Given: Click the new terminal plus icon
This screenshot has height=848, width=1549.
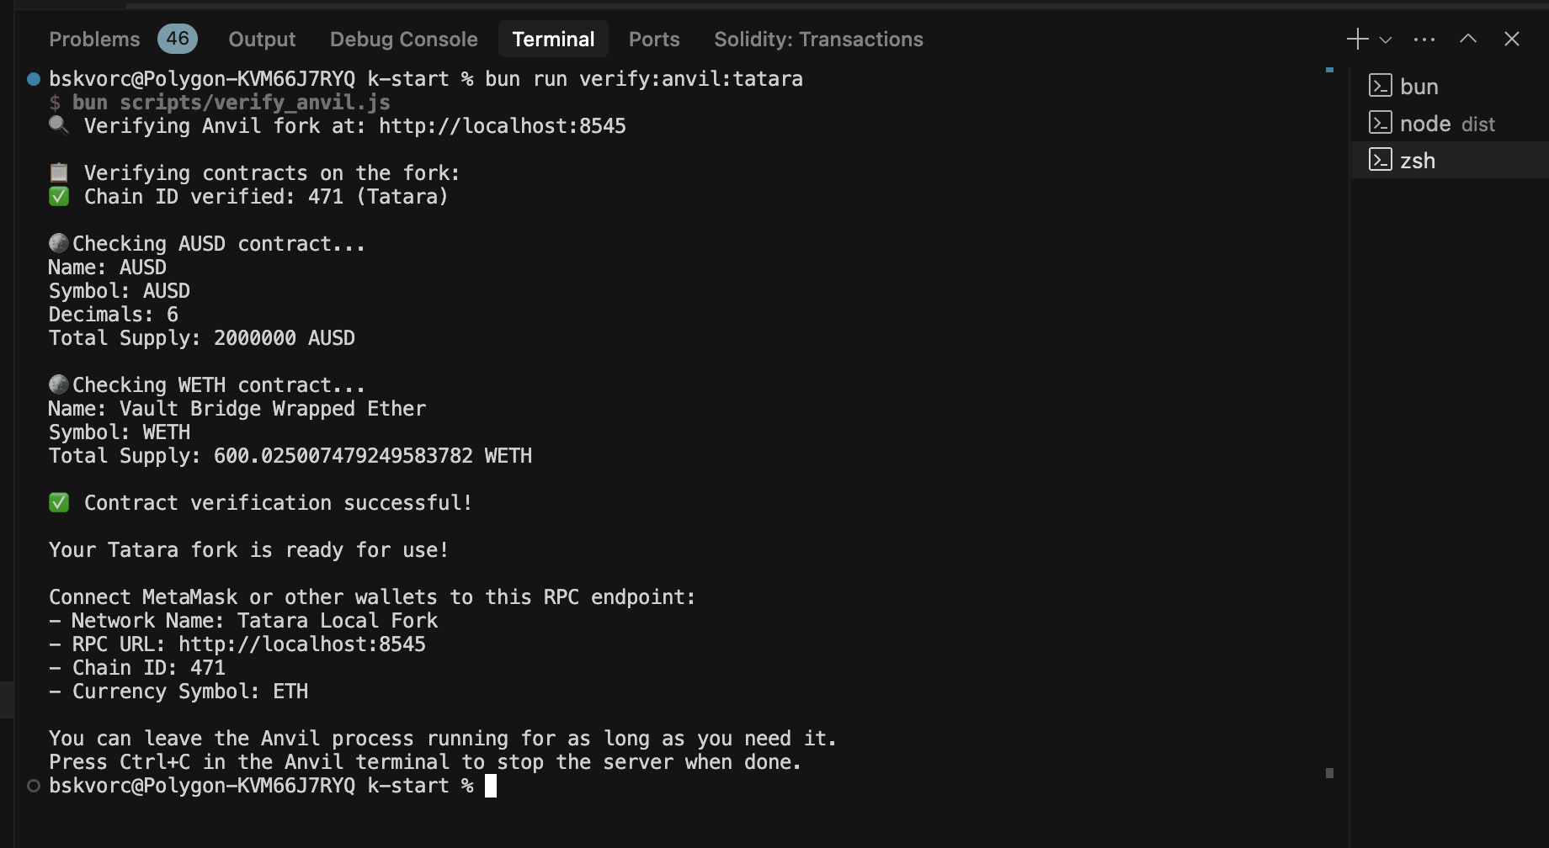Looking at the screenshot, I should (1357, 39).
